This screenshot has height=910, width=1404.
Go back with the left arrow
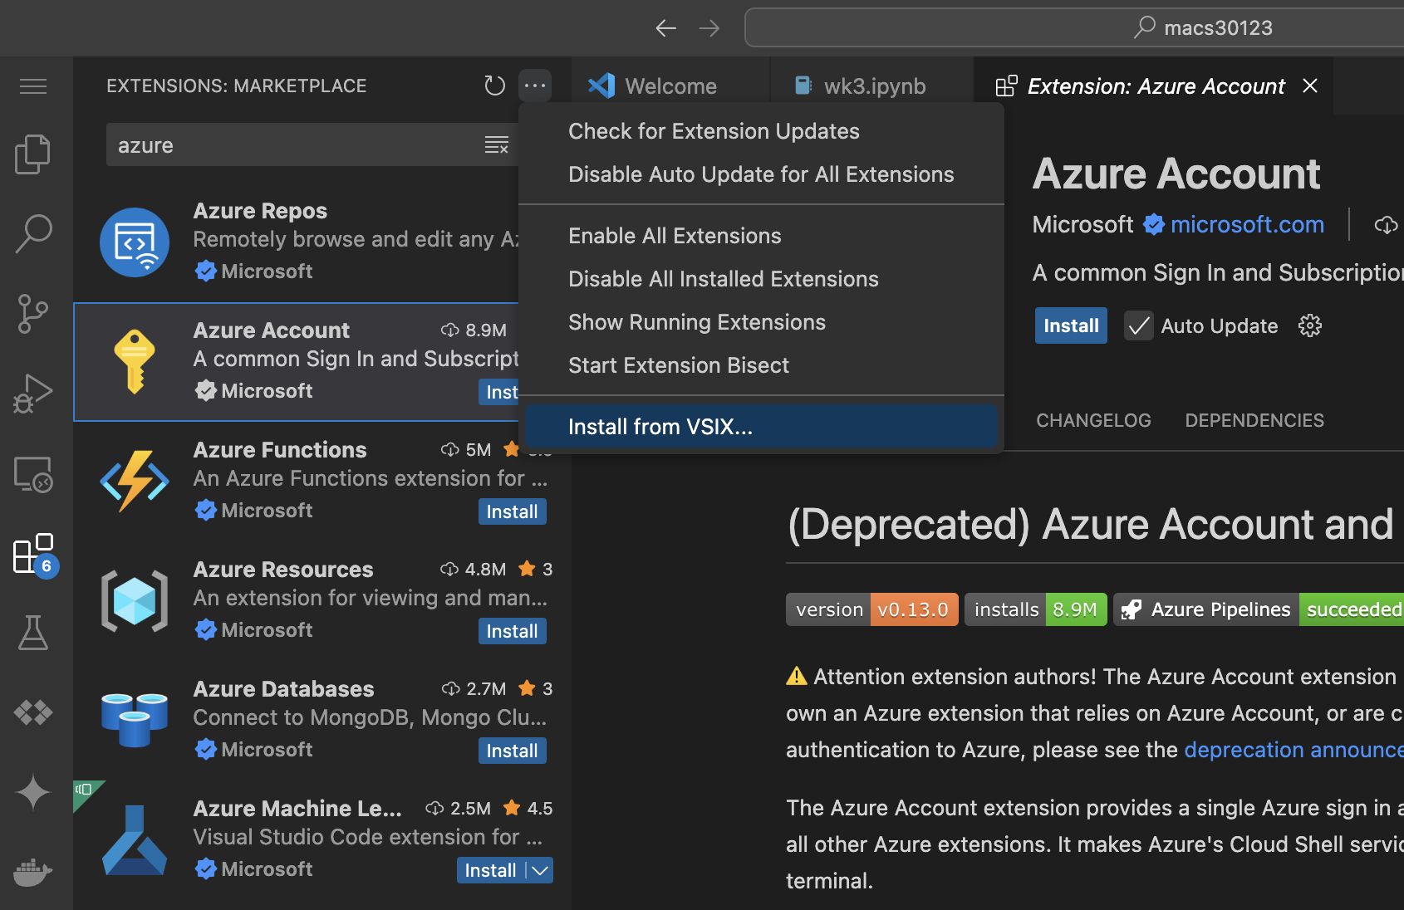(x=665, y=28)
